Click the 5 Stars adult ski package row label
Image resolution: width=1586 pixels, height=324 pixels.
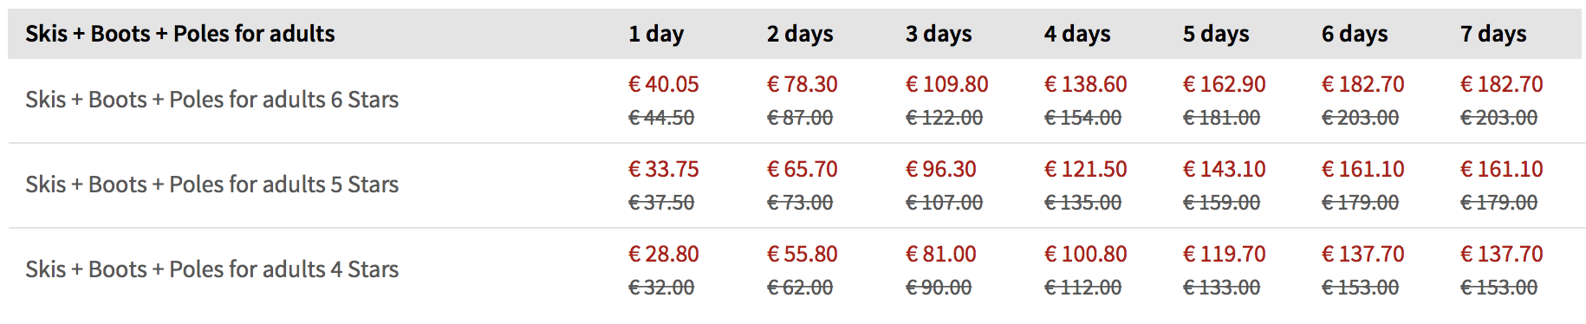[x=211, y=185]
